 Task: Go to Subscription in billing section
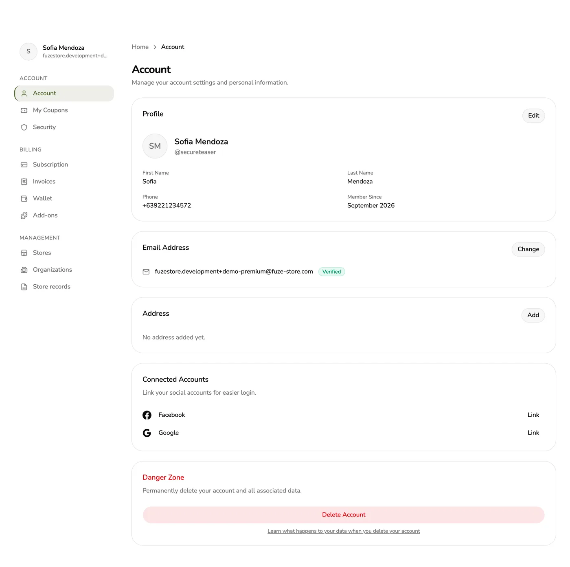(x=64, y=165)
